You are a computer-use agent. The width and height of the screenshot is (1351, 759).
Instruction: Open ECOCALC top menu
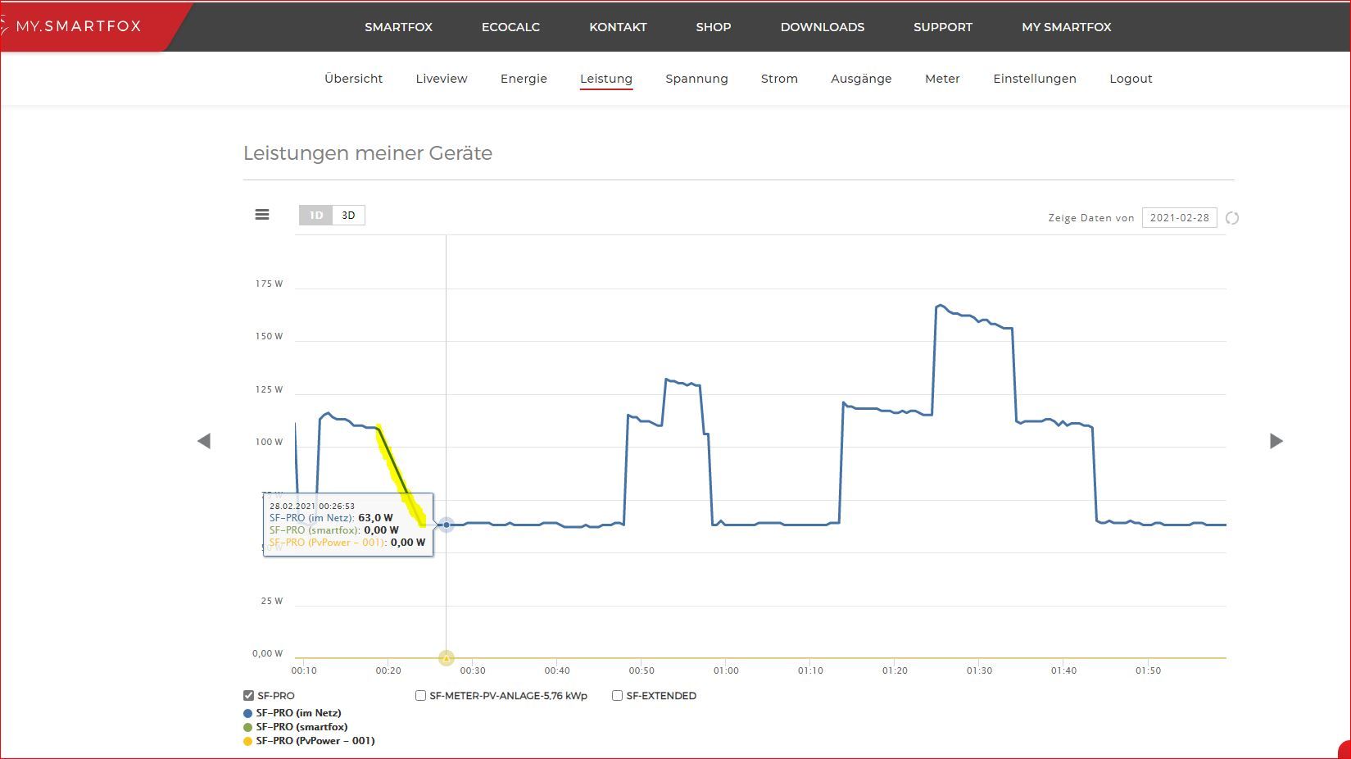510,27
